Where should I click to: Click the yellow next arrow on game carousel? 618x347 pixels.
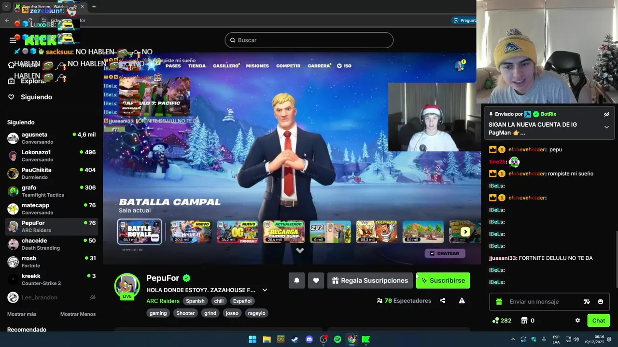coord(465,232)
